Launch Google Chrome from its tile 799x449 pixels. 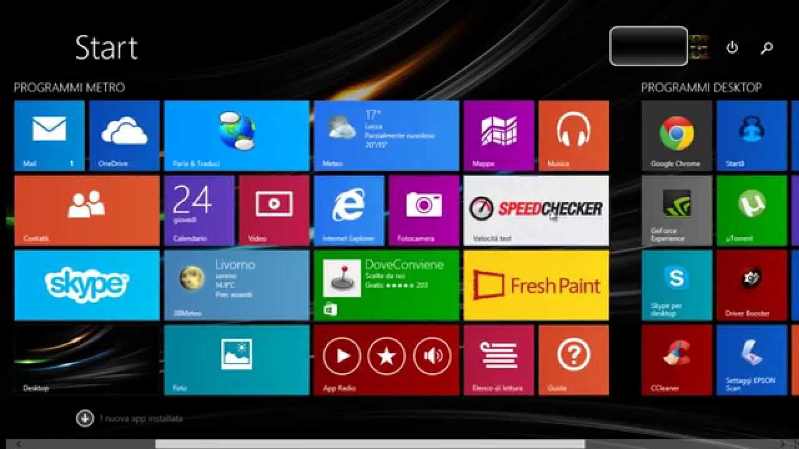[x=677, y=136]
